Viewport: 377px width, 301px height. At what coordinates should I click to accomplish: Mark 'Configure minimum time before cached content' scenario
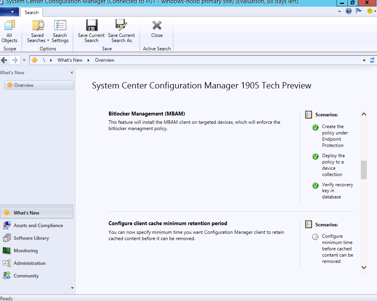click(315, 237)
